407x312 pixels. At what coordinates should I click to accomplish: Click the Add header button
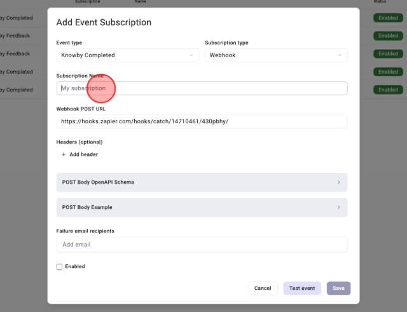pos(79,154)
